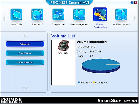Click the blue Free Space legend swatch
The image size is (139, 104).
click(79, 82)
